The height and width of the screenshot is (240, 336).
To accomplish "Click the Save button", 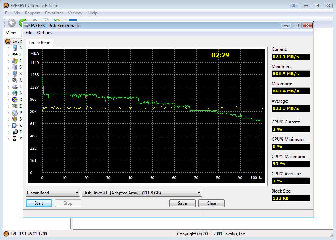I will tap(182, 203).
